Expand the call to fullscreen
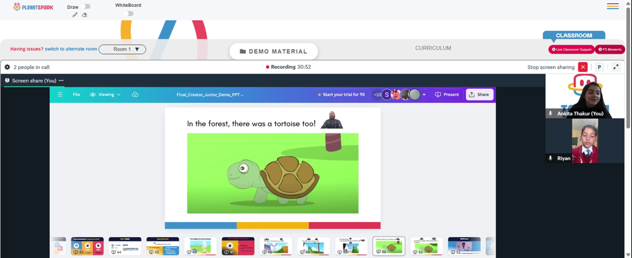Image resolution: width=632 pixels, height=258 pixels. pos(616,67)
